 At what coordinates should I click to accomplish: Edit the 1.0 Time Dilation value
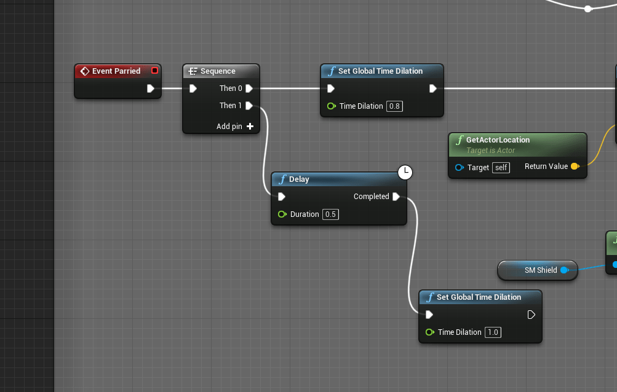coord(493,332)
